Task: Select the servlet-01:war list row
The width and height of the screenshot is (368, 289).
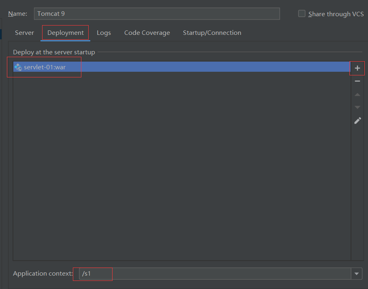Action: (x=182, y=67)
